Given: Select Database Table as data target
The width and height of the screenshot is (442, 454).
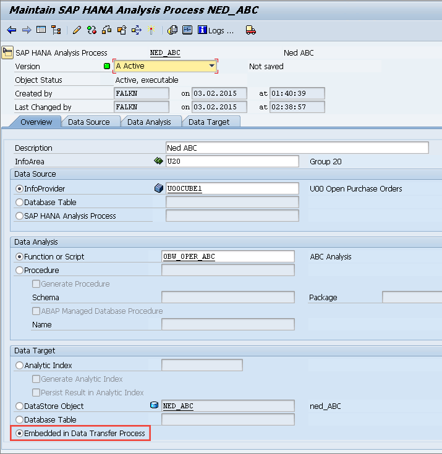Looking at the screenshot, I should click(x=19, y=420).
